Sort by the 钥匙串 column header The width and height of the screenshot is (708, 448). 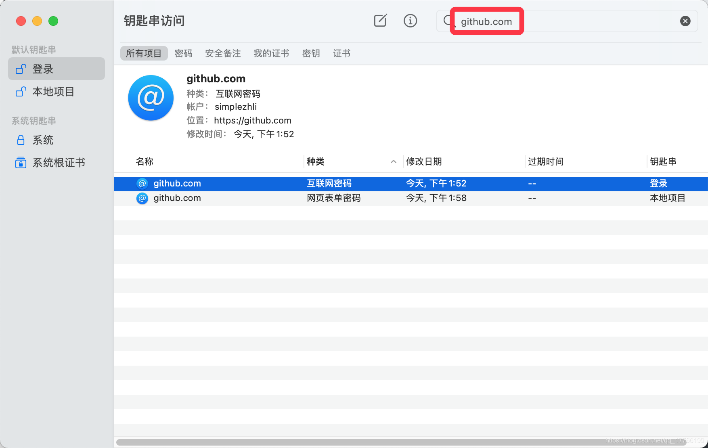point(663,161)
